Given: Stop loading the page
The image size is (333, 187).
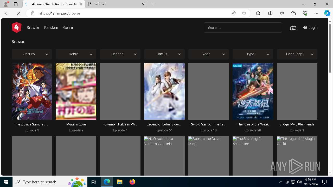Looking at the screenshot, I should point(19,13).
